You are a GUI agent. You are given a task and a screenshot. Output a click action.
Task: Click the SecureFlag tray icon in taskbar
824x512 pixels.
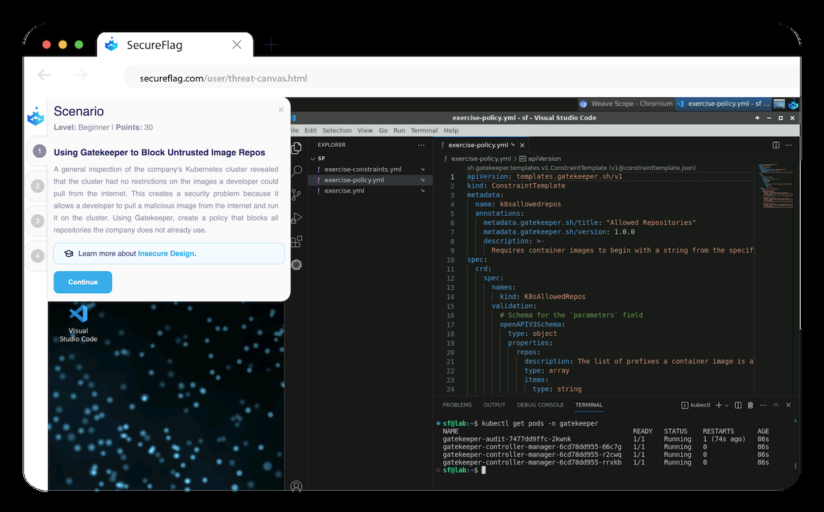(x=793, y=104)
